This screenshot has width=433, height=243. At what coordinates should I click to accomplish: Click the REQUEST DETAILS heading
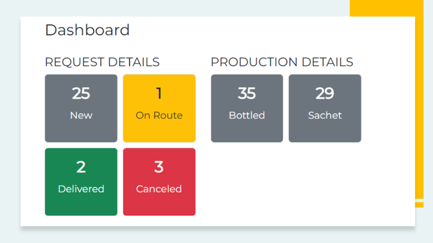click(x=102, y=62)
